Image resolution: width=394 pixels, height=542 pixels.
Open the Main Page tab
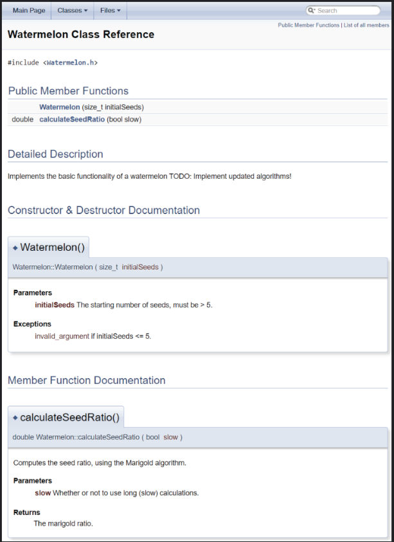click(x=29, y=10)
